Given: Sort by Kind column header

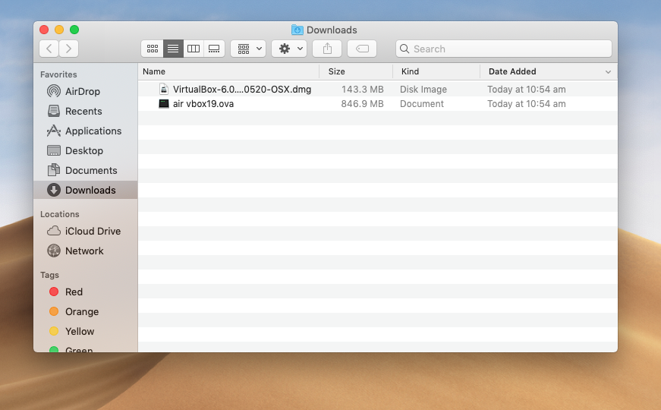Looking at the screenshot, I should coord(436,71).
